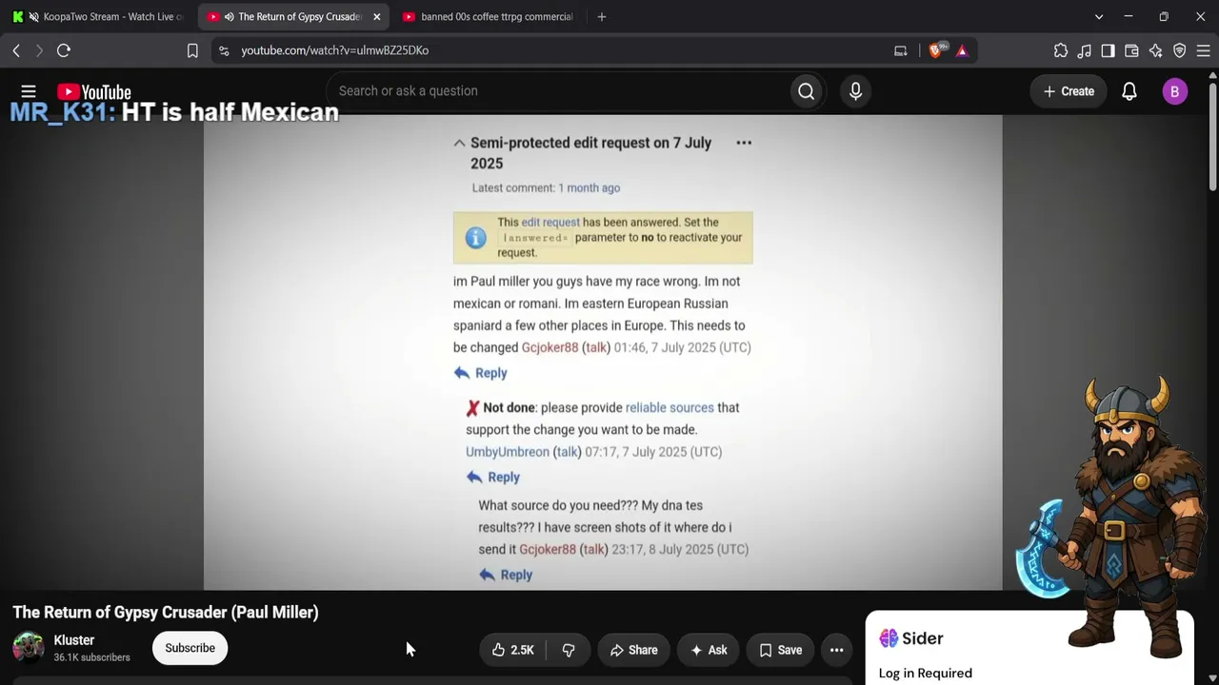Close The Return of Gypsy Crusader tab

[x=376, y=17]
